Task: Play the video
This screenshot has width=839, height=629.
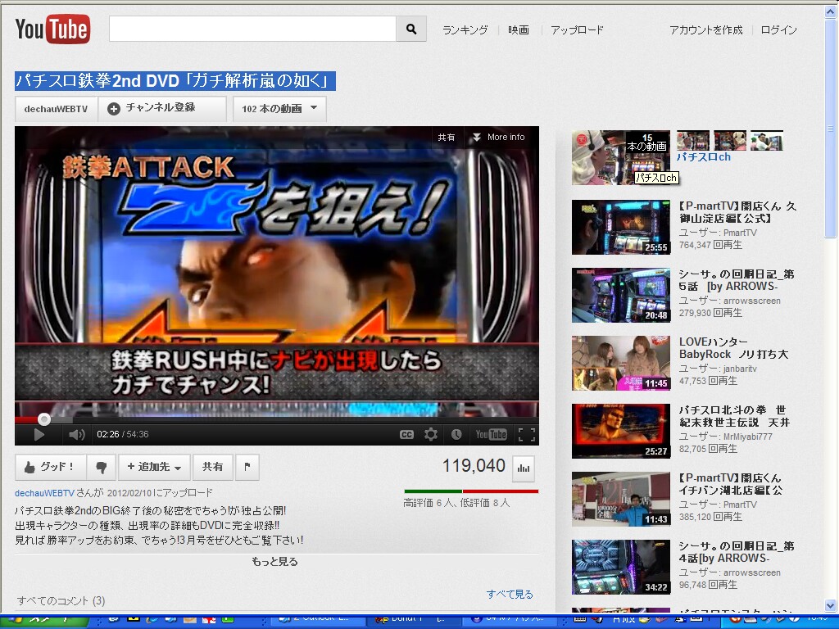Action: pyautogui.click(x=39, y=434)
